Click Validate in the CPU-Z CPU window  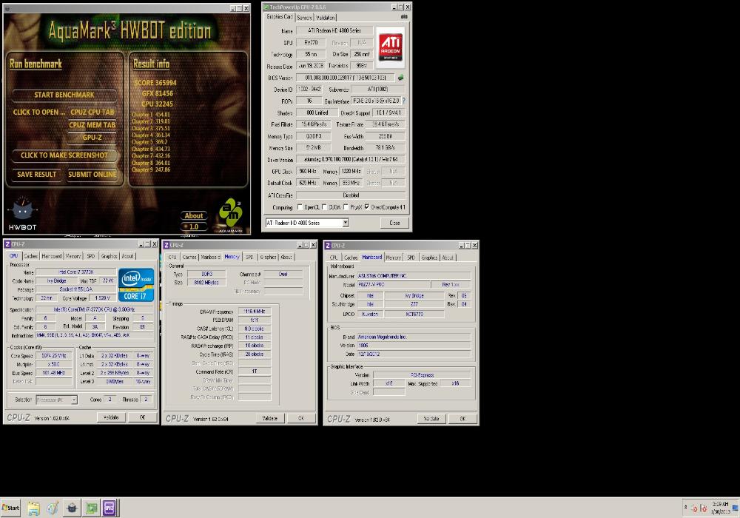(x=112, y=417)
